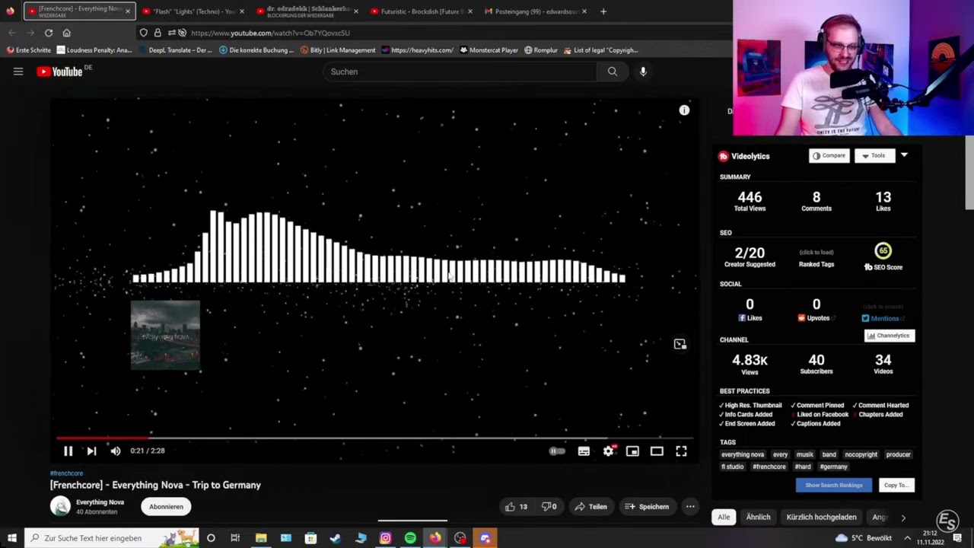Reload the current page
This screenshot has height=548, width=974.
(x=49, y=33)
